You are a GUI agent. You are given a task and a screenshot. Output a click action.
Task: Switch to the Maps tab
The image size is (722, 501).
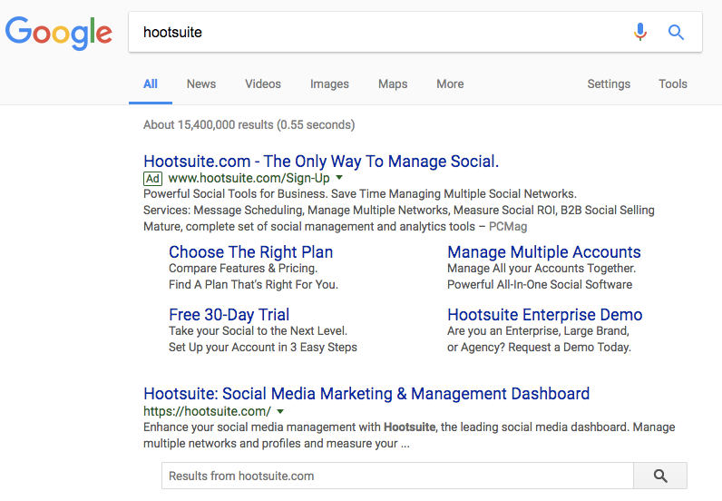pos(393,83)
